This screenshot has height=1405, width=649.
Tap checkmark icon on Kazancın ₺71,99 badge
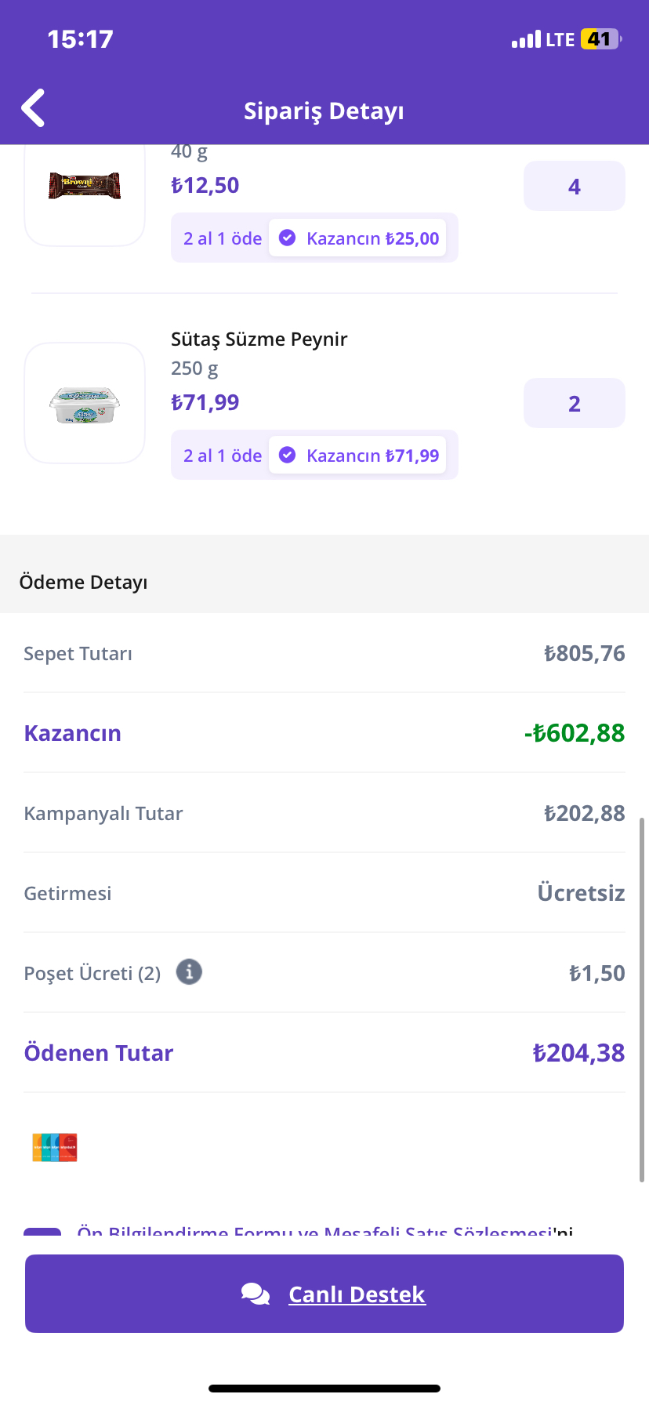[x=288, y=455]
